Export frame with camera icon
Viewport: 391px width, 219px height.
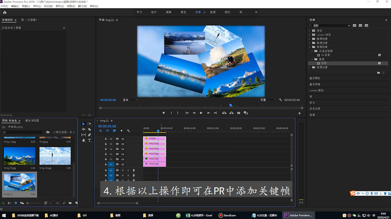coord(239,113)
